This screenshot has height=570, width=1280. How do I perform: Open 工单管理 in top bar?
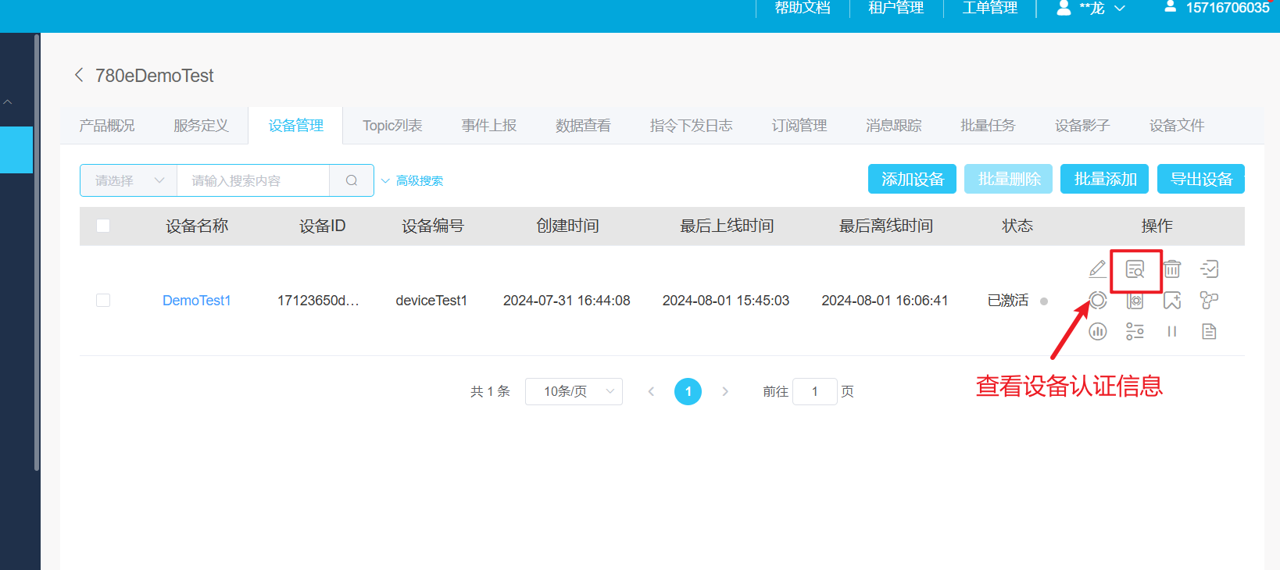990,8
